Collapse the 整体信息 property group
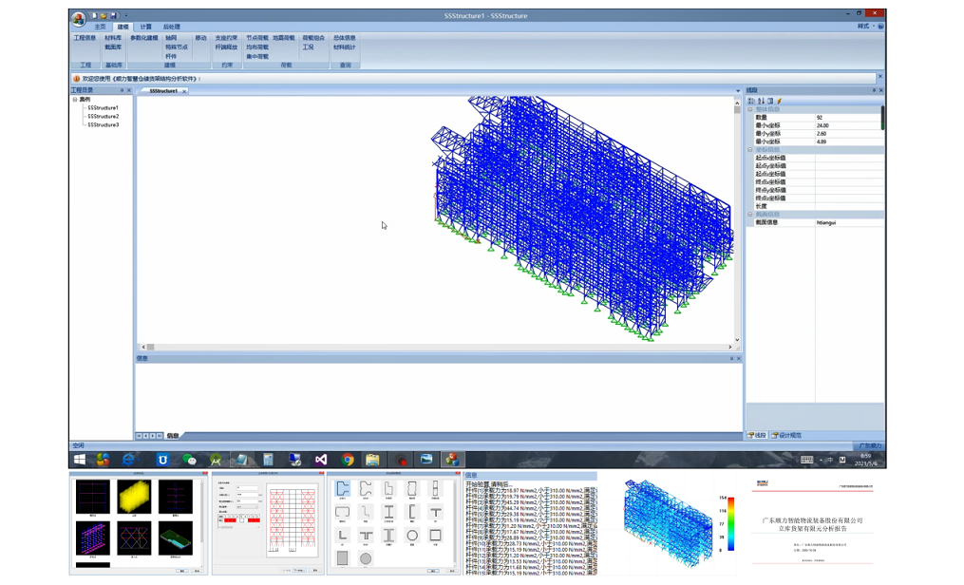Image resolution: width=964 pixels, height=585 pixels. [x=749, y=109]
